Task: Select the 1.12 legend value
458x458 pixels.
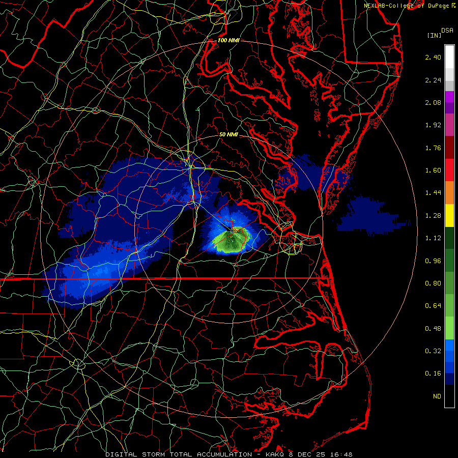Action: click(x=433, y=238)
